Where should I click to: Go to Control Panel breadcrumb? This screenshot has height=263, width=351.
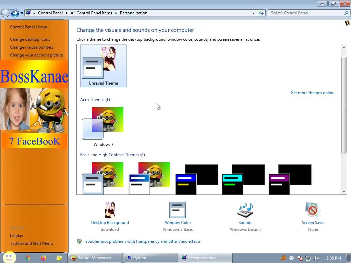(x=50, y=13)
